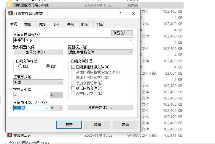The height and width of the screenshot is (144, 215).
Task: Click the 非常润.zip archive file icon
Action: [10, 135]
